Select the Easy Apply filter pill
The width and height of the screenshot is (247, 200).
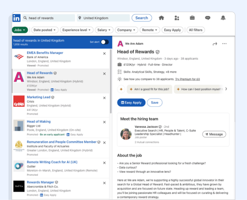click(172, 30)
